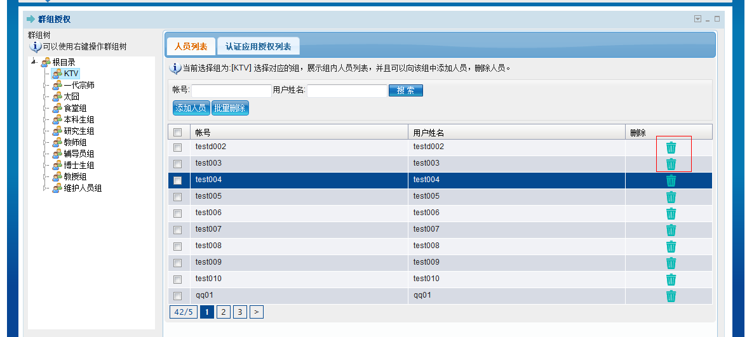Delete qq01 with the trash icon

671,296
